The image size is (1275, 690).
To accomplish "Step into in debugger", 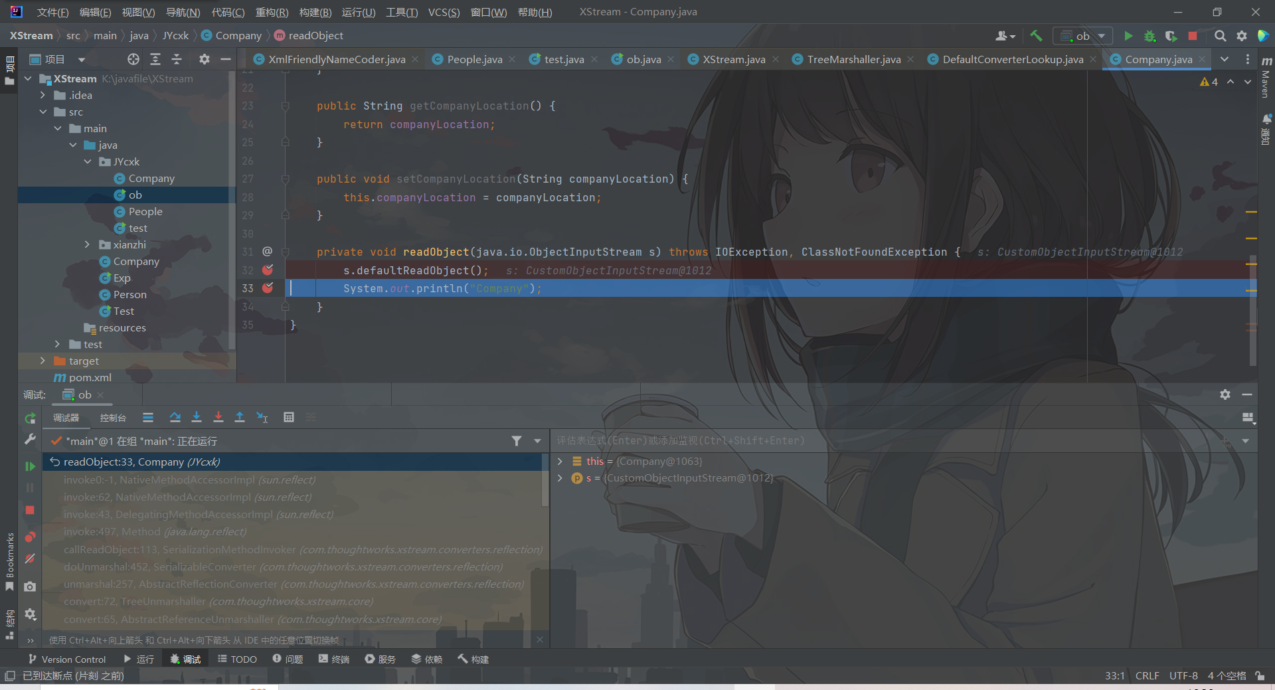I will point(197,417).
